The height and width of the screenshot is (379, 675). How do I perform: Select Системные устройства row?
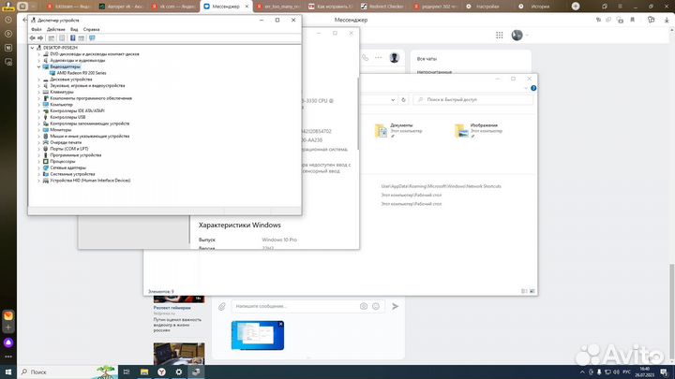72,174
